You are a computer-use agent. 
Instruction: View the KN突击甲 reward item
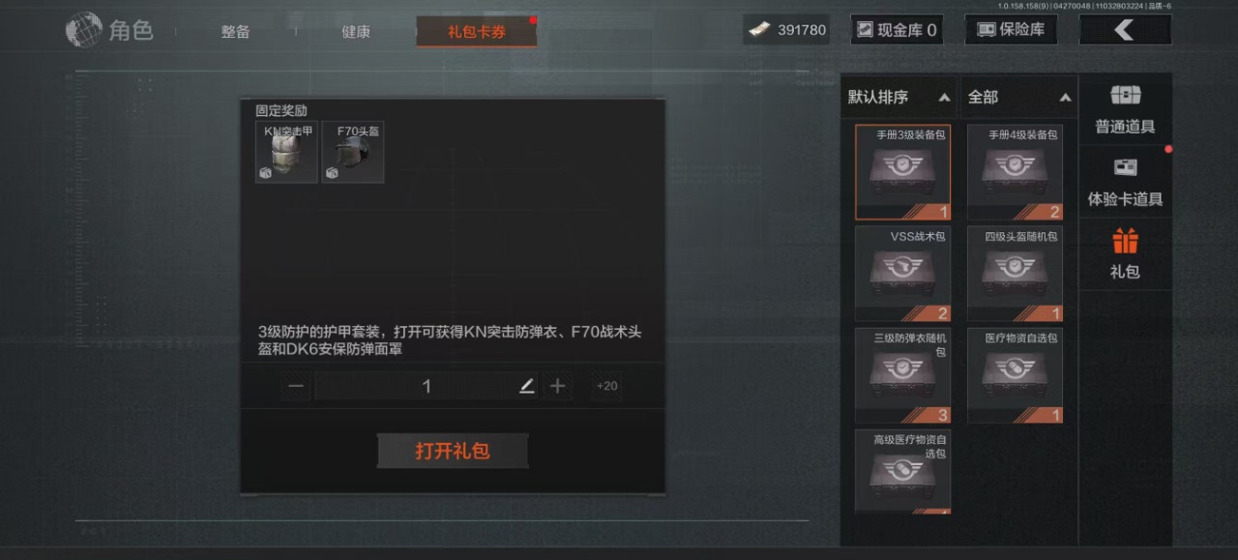click(286, 152)
